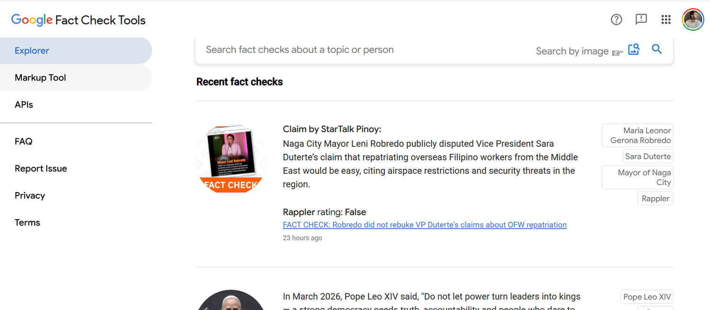Open the FAQ link
The width and height of the screenshot is (710, 310).
coord(24,142)
